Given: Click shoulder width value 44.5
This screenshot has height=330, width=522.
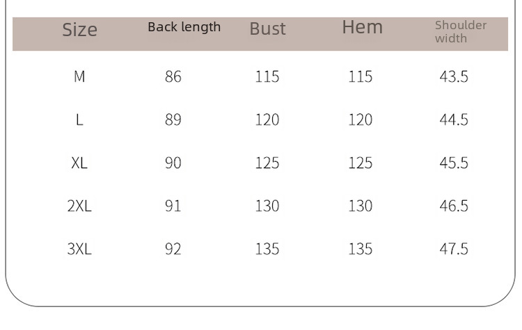Looking at the screenshot, I should (454, 119).
